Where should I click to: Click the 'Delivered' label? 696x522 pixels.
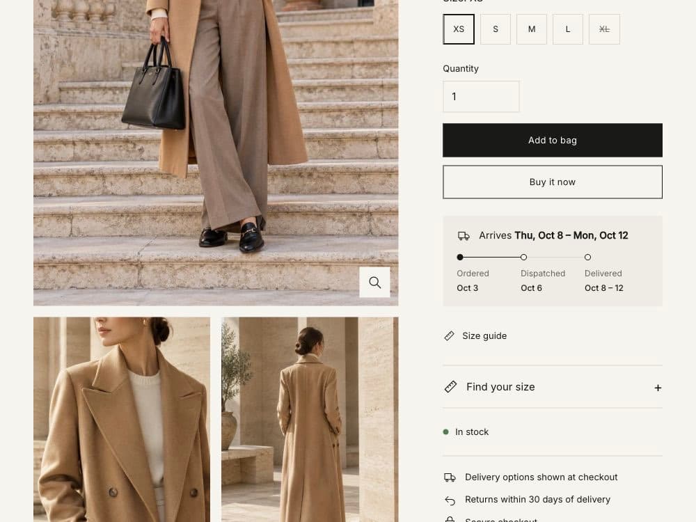click(x=603, y=274)
